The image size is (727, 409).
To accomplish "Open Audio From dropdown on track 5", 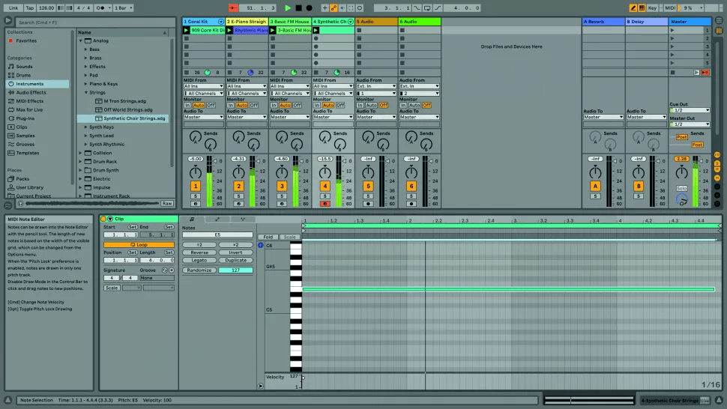I will [x=375, y=86].
